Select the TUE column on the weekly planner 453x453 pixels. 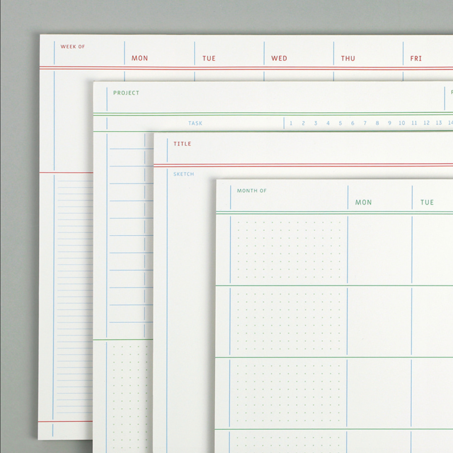208,58
